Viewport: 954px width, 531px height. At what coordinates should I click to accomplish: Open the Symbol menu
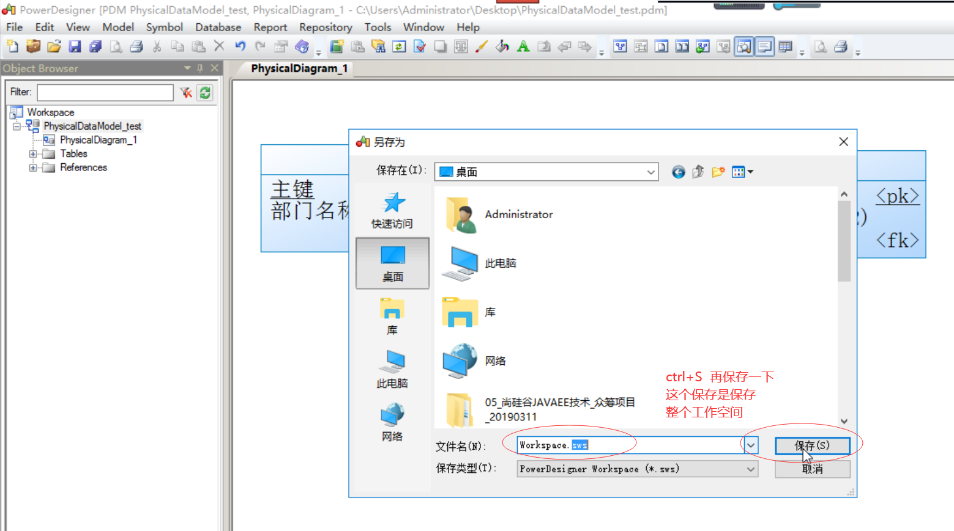point(164,27)
